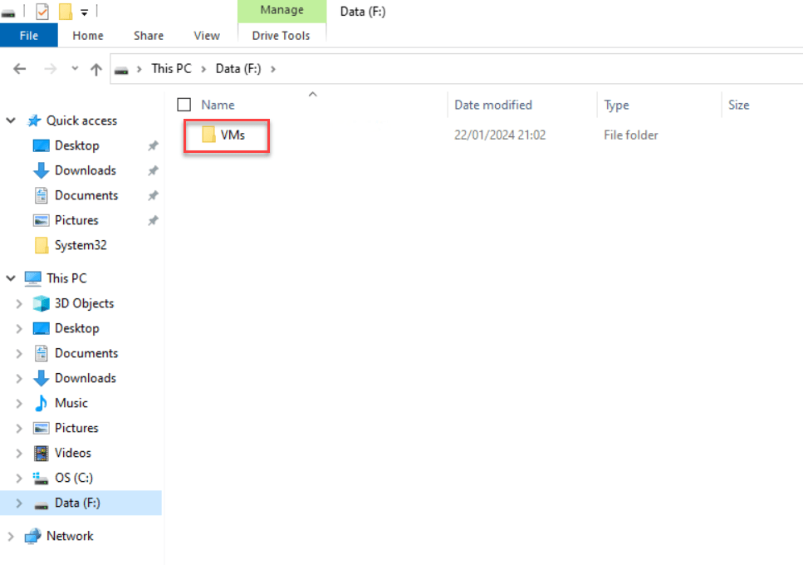
Task: Click This PC in the address bar
Action: click(171, 69)
